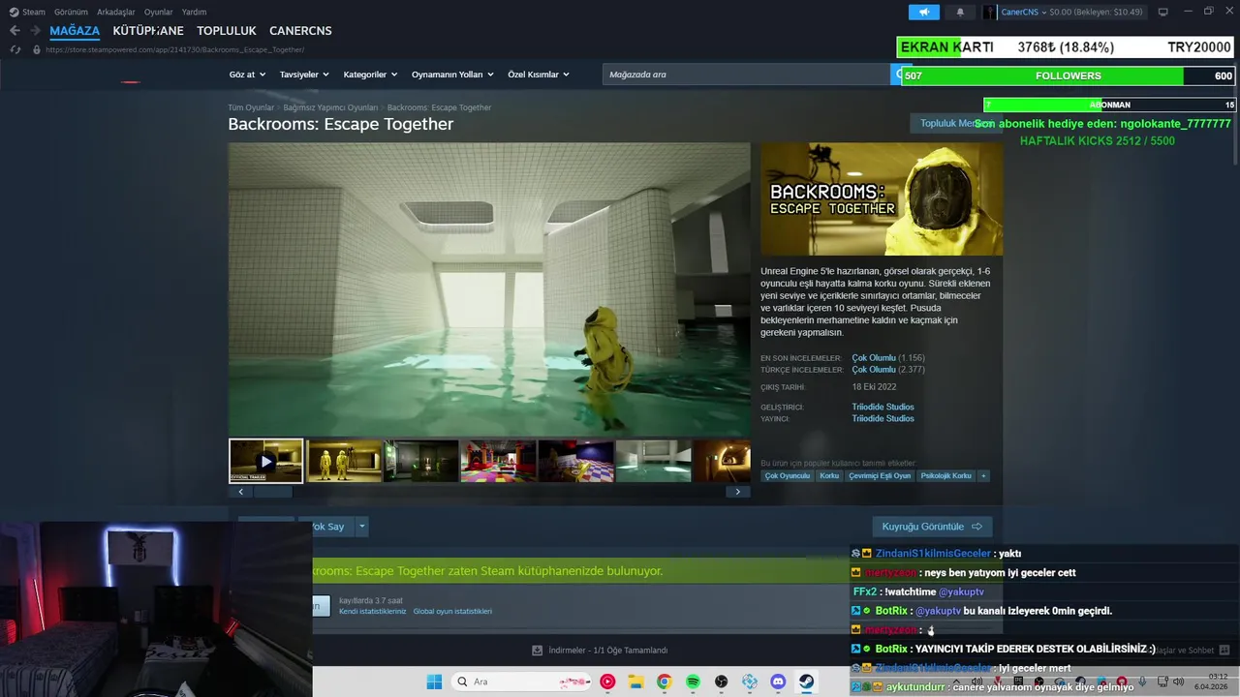Open the Arkadaşlar menu

(116, 12)
